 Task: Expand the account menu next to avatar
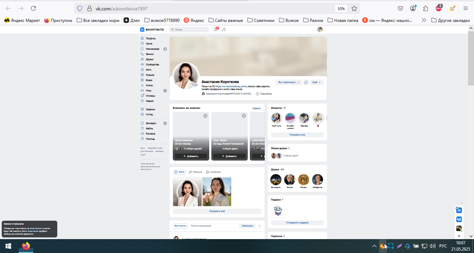[325, 30]
